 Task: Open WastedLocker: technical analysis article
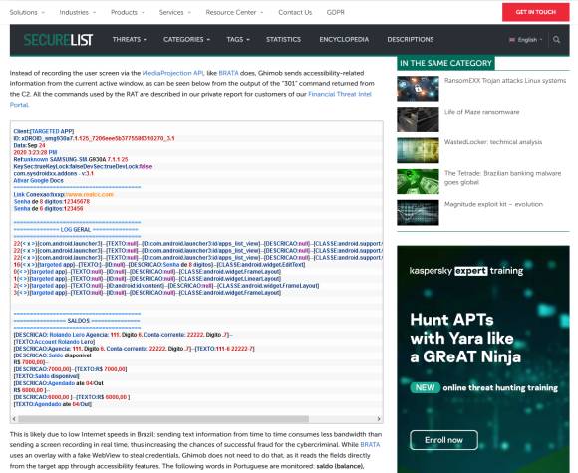click(x=493, y=142)
